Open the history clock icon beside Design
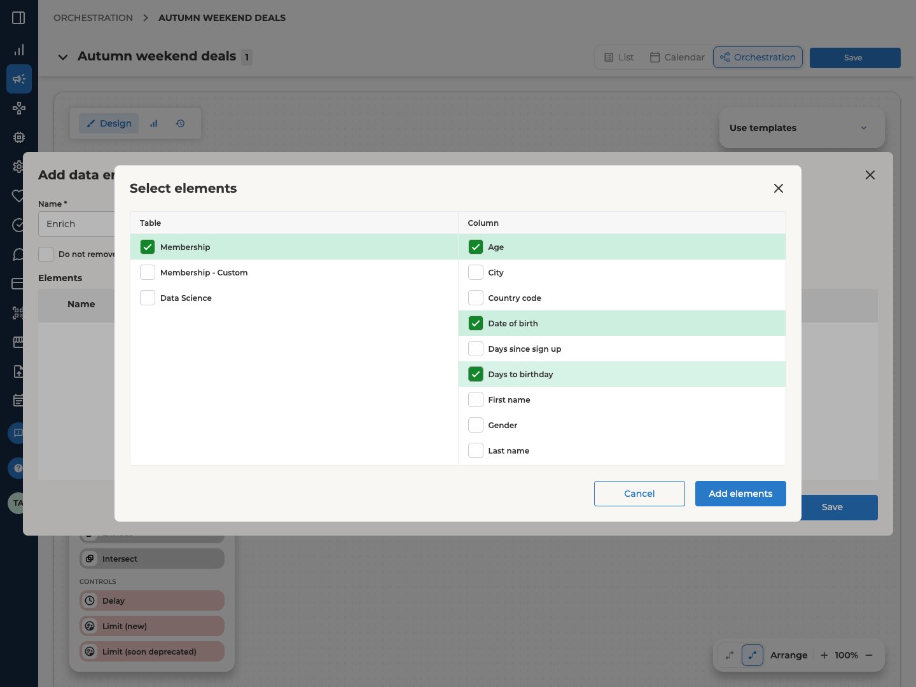Viewport: 916px width, 687px height. [x=181, y=123]
